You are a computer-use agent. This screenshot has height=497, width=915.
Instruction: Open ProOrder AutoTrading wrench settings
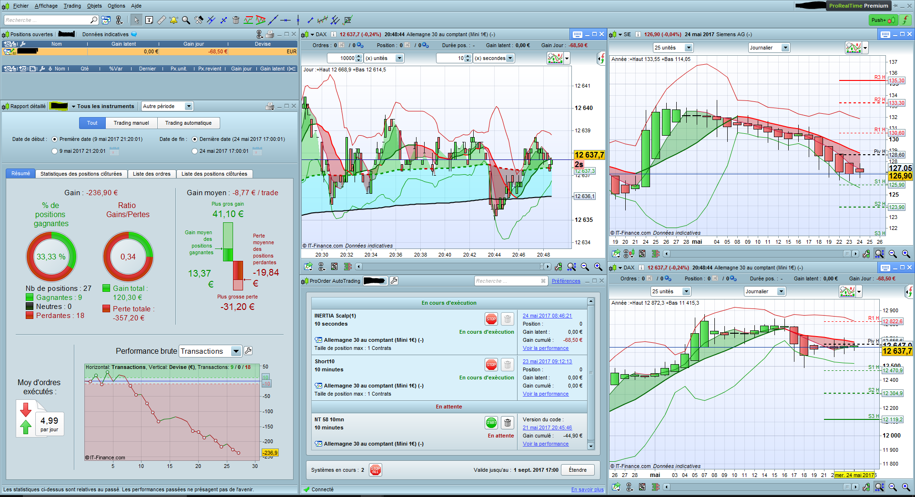pyautogui.click(x=394, y=281)
